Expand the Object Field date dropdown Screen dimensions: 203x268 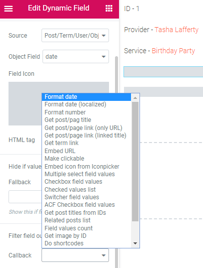pyautogui.click(x=75, y=57)
